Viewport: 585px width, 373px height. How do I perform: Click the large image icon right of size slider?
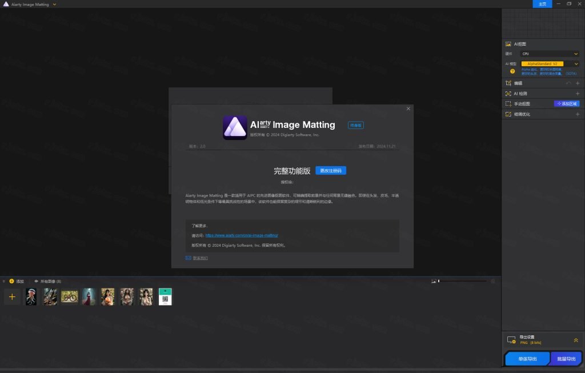tap(493, 281)
